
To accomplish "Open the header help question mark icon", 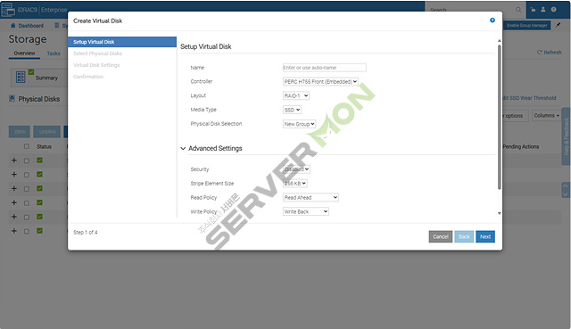I will coord(553,10).
